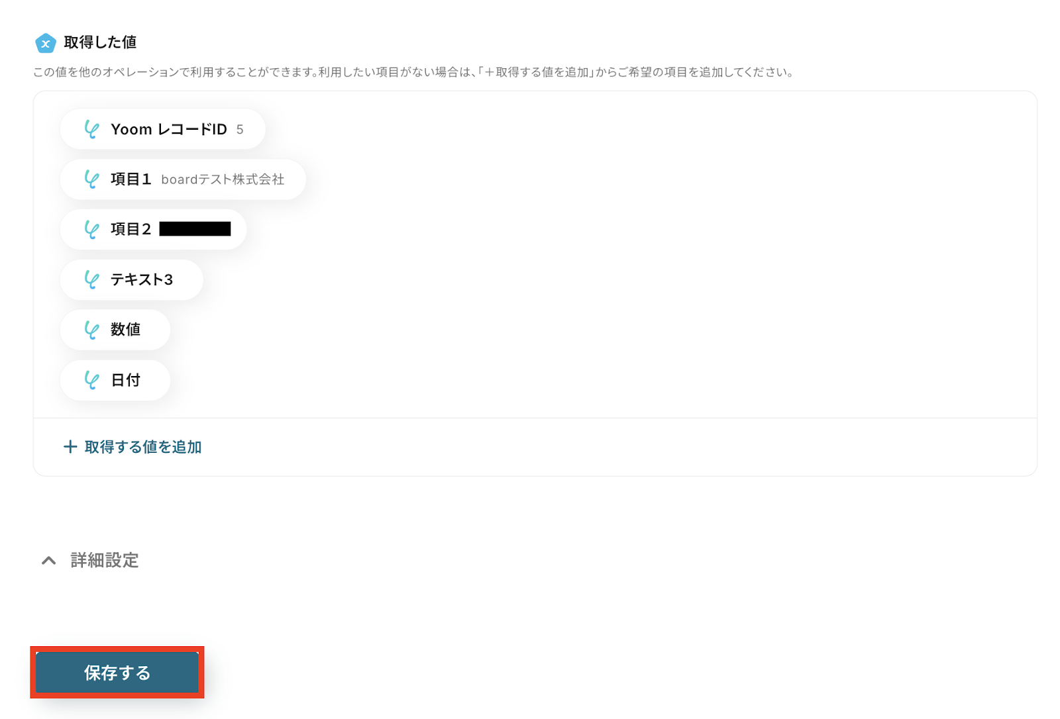Collapse the 詳細設定 chevron arrow
The width and height of the screenshot is (1060, 719).
click(48, 561)
